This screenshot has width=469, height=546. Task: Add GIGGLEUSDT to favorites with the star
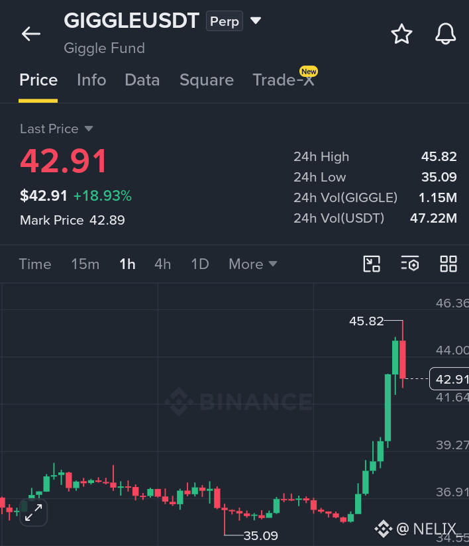click(401, 34)
